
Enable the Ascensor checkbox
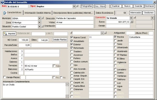point(72,55)
